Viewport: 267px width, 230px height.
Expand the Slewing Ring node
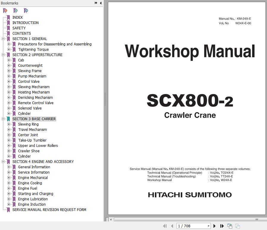9,124
